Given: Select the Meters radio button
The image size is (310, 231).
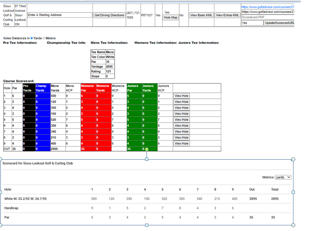Looking at the screenshot, I should pos(44,38).
